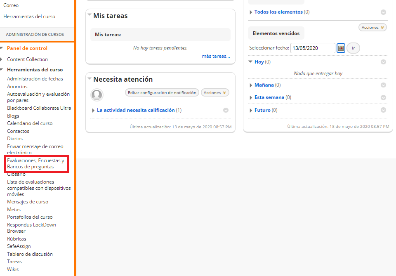The image size is (396, 276).
Task: Click the round arrow icon in the Futuro row
Action: point(383,110)
